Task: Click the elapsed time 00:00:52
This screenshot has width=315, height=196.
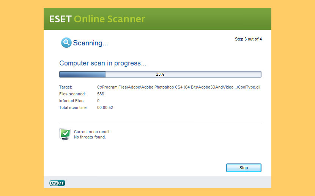Action: click(x=105, y=107)
